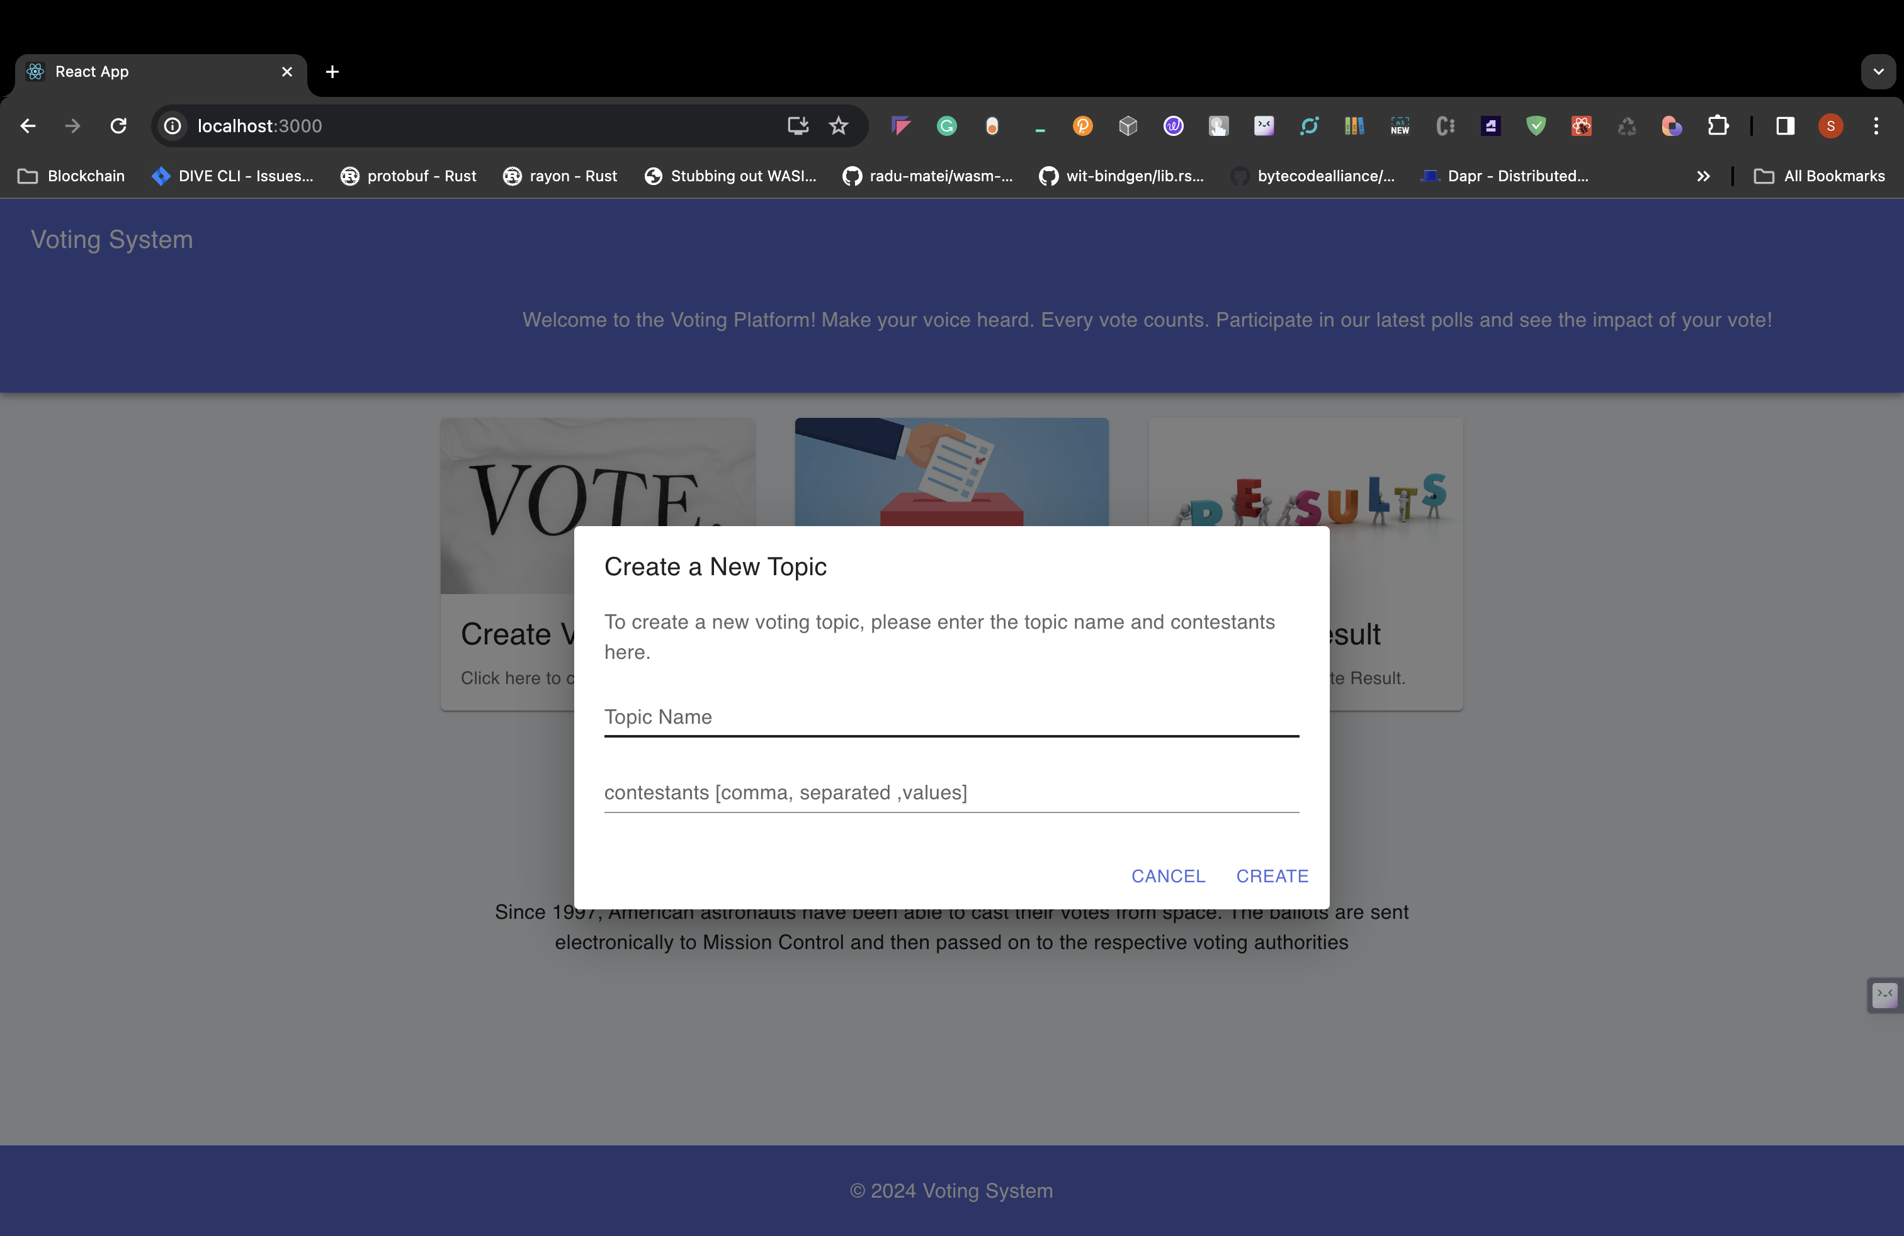
Task: Reload the page
Action: click(118, 125)
